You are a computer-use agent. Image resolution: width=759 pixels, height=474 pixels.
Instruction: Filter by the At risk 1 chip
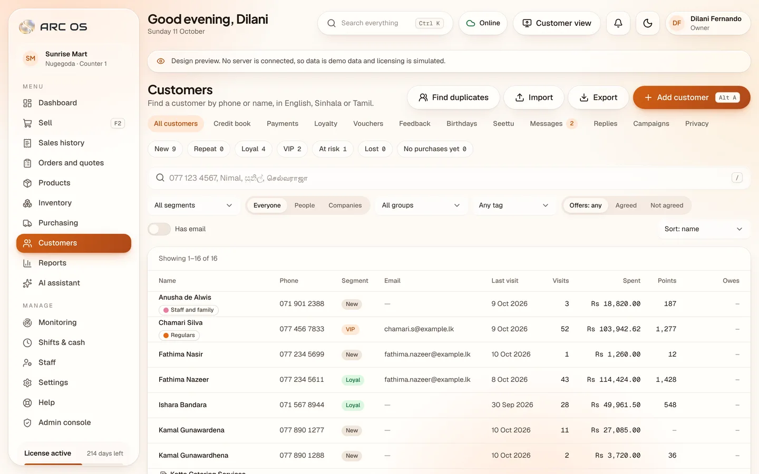333,149
